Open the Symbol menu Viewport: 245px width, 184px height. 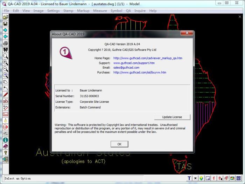click(x=117, y=11)
